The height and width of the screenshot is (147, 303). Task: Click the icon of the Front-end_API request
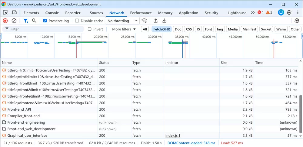click(x=4, y=109)
